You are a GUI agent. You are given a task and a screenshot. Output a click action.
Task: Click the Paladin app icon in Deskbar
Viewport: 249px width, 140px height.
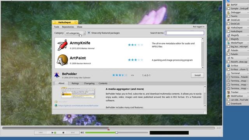[228, 50]
